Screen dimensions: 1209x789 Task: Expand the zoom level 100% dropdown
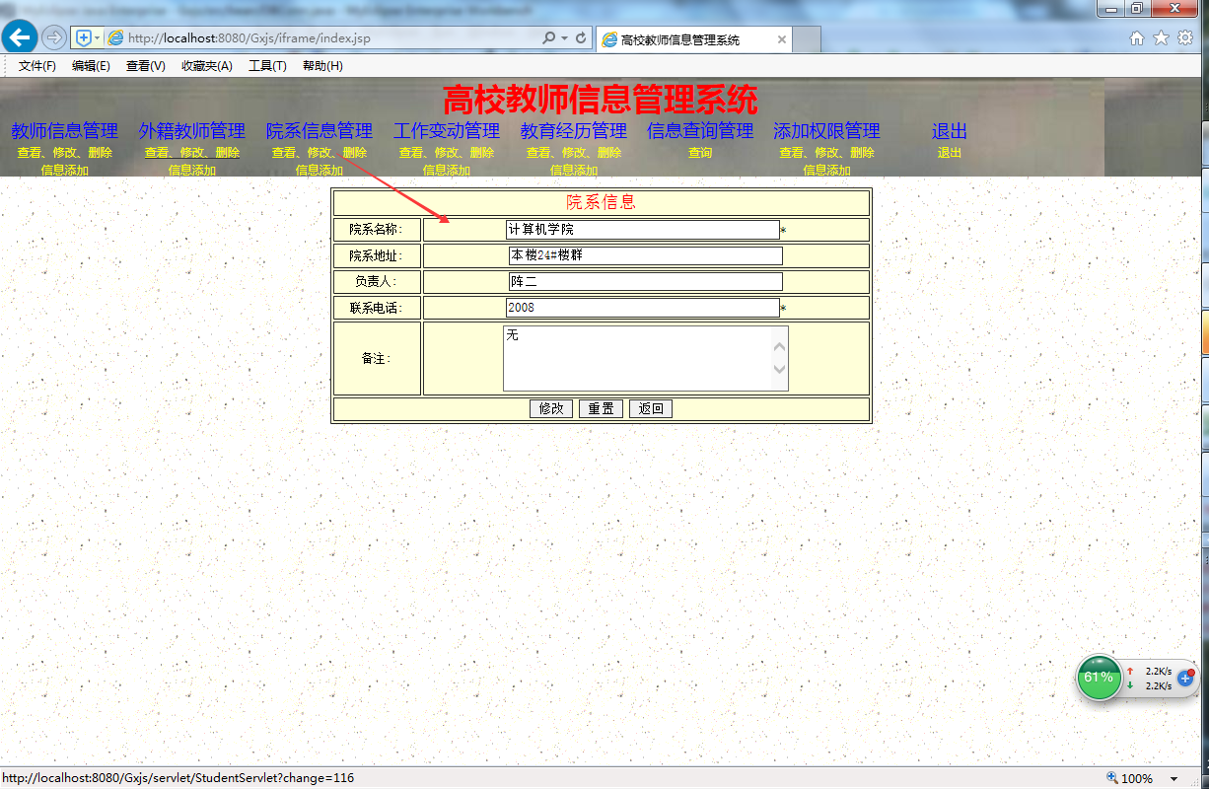tap(1173, 779)
